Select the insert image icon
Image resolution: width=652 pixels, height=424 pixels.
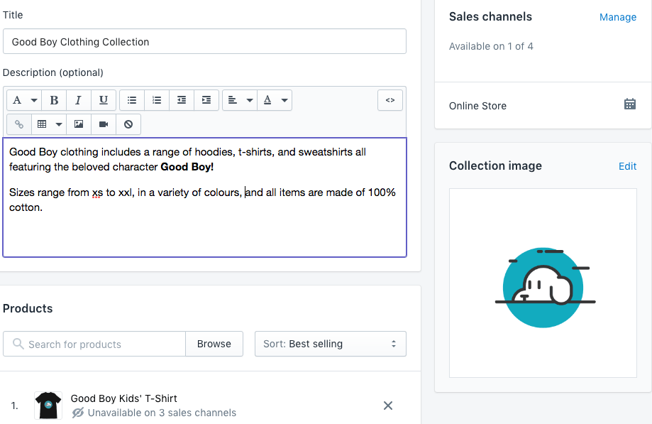(78, 124)
